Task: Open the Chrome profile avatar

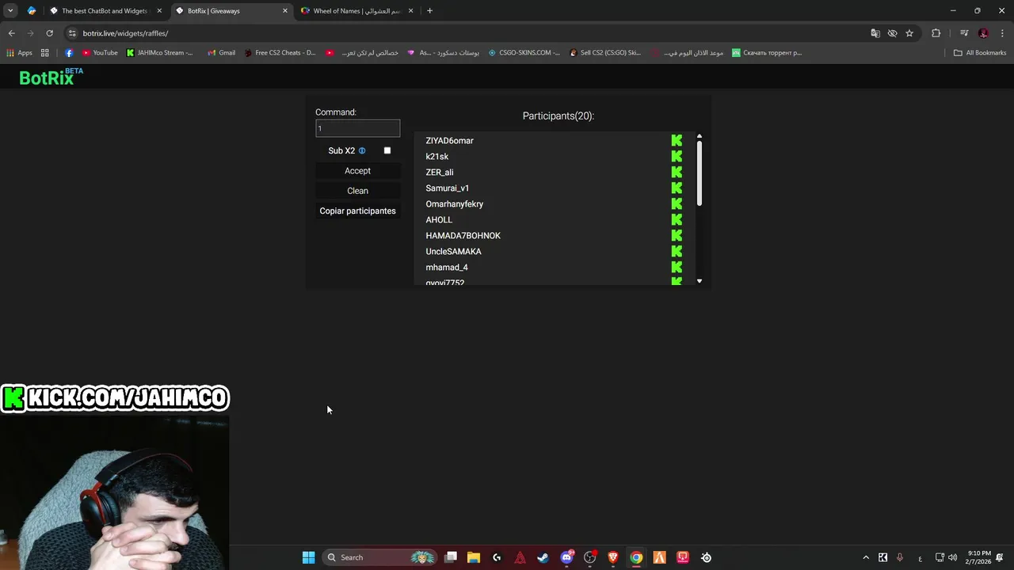Action: coord(983,33)
